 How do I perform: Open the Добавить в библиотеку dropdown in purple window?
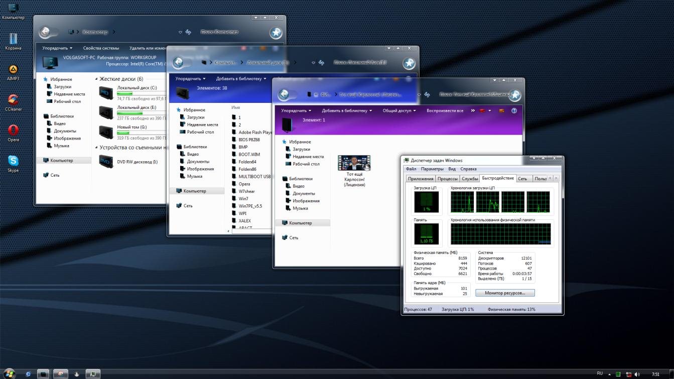(x=347, y=110)
